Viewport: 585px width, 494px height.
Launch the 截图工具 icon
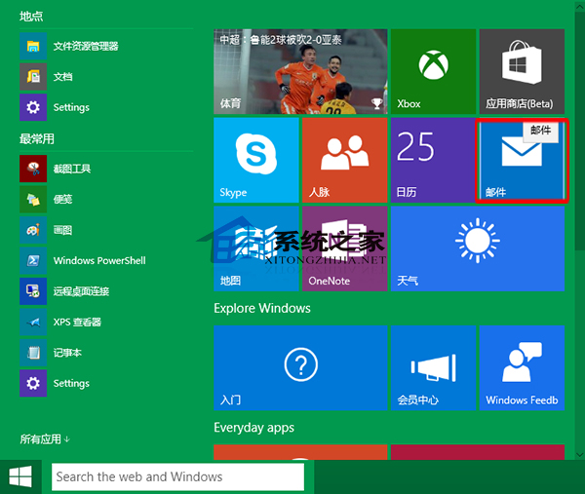(33, 169)
